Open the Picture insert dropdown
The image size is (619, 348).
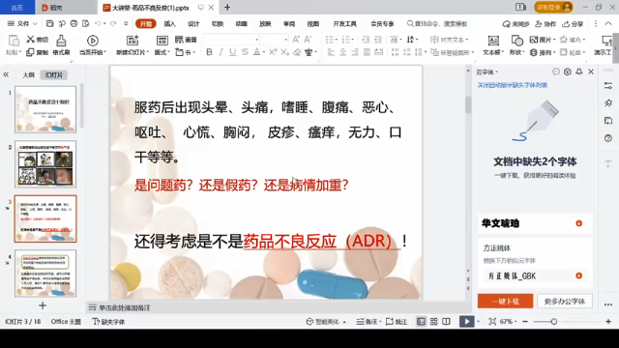(x=543, y=40)
